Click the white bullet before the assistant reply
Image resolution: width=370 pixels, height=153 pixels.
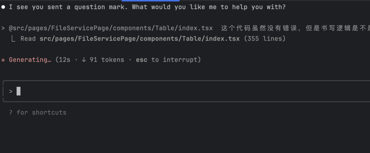pyautogui.click(x=3, y=7)
